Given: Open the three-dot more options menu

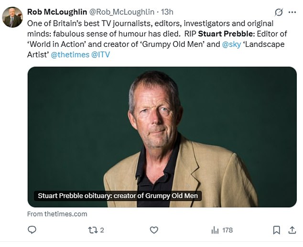Looking at the screenshot, I should [292, 11].
